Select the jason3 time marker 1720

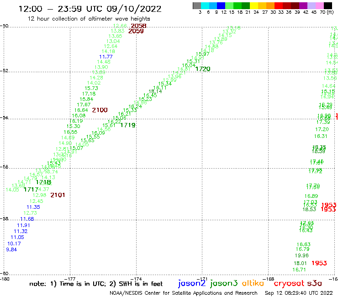203,69
